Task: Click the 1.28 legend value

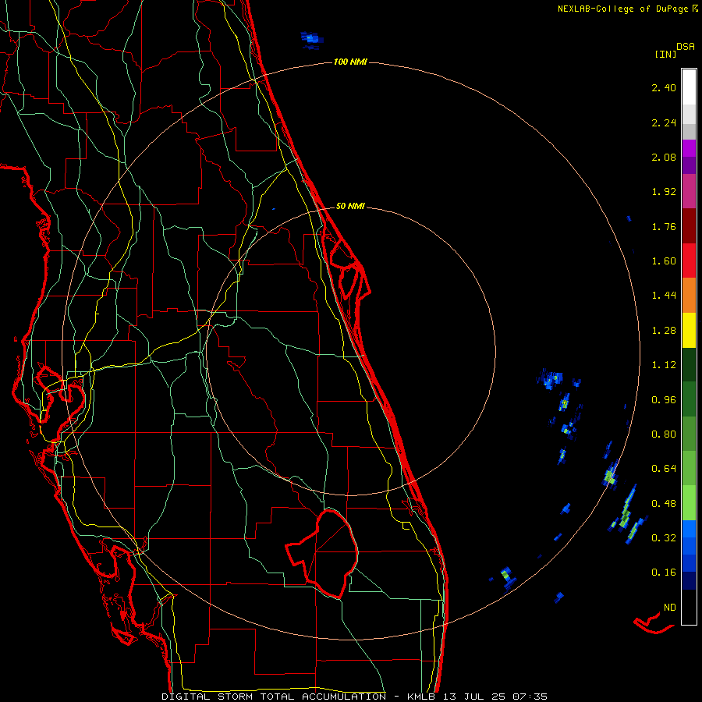Action: (664, 331)
